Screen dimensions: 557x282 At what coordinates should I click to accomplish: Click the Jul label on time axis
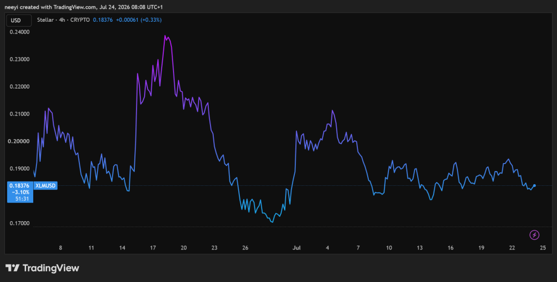click(x=296, y=248)
